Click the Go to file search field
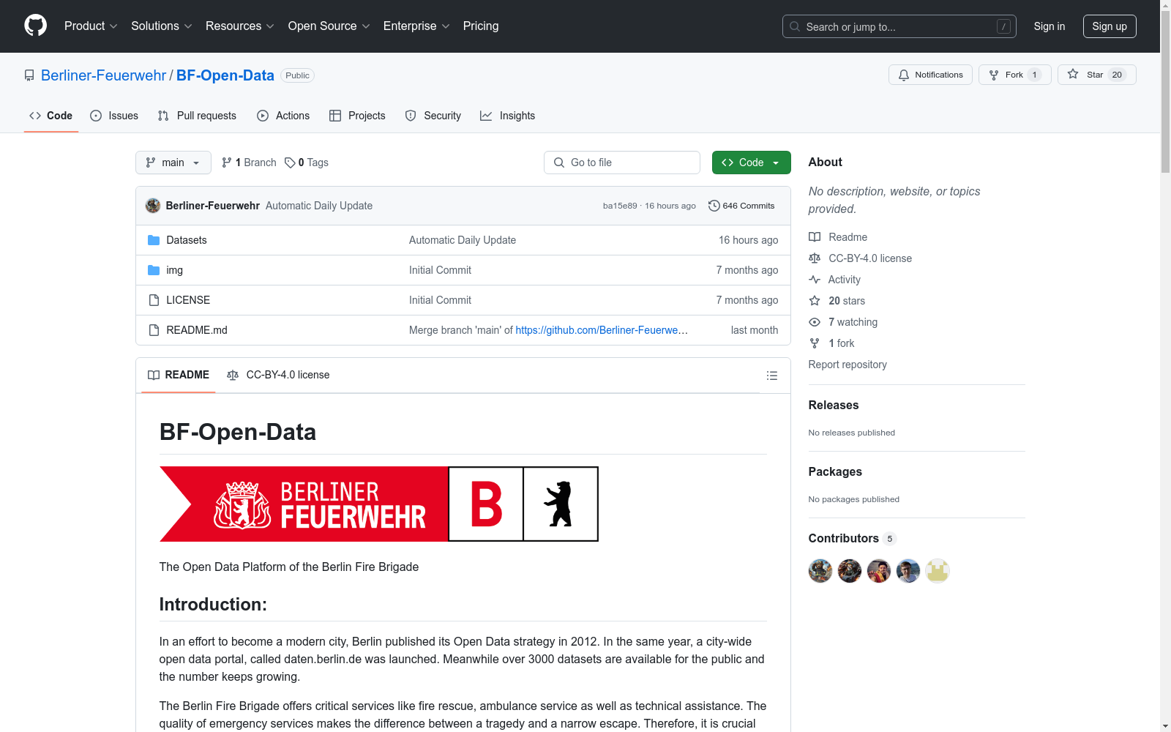The image size is (1171, 732). point(622,163)
